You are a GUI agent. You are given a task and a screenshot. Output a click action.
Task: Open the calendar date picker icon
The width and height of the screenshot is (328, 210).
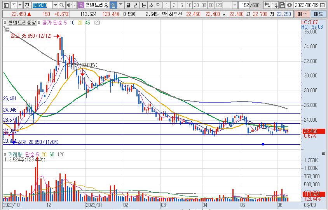click(322, 5)
